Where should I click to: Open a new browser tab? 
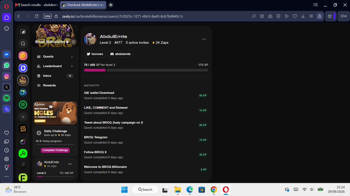pyautogui.click(x=111, y=5)
